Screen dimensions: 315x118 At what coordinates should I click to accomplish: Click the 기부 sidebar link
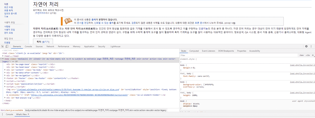[6, 16]
